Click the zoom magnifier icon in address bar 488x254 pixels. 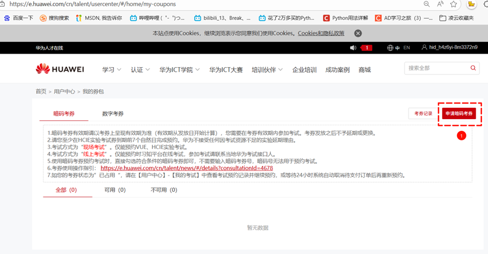427,4
